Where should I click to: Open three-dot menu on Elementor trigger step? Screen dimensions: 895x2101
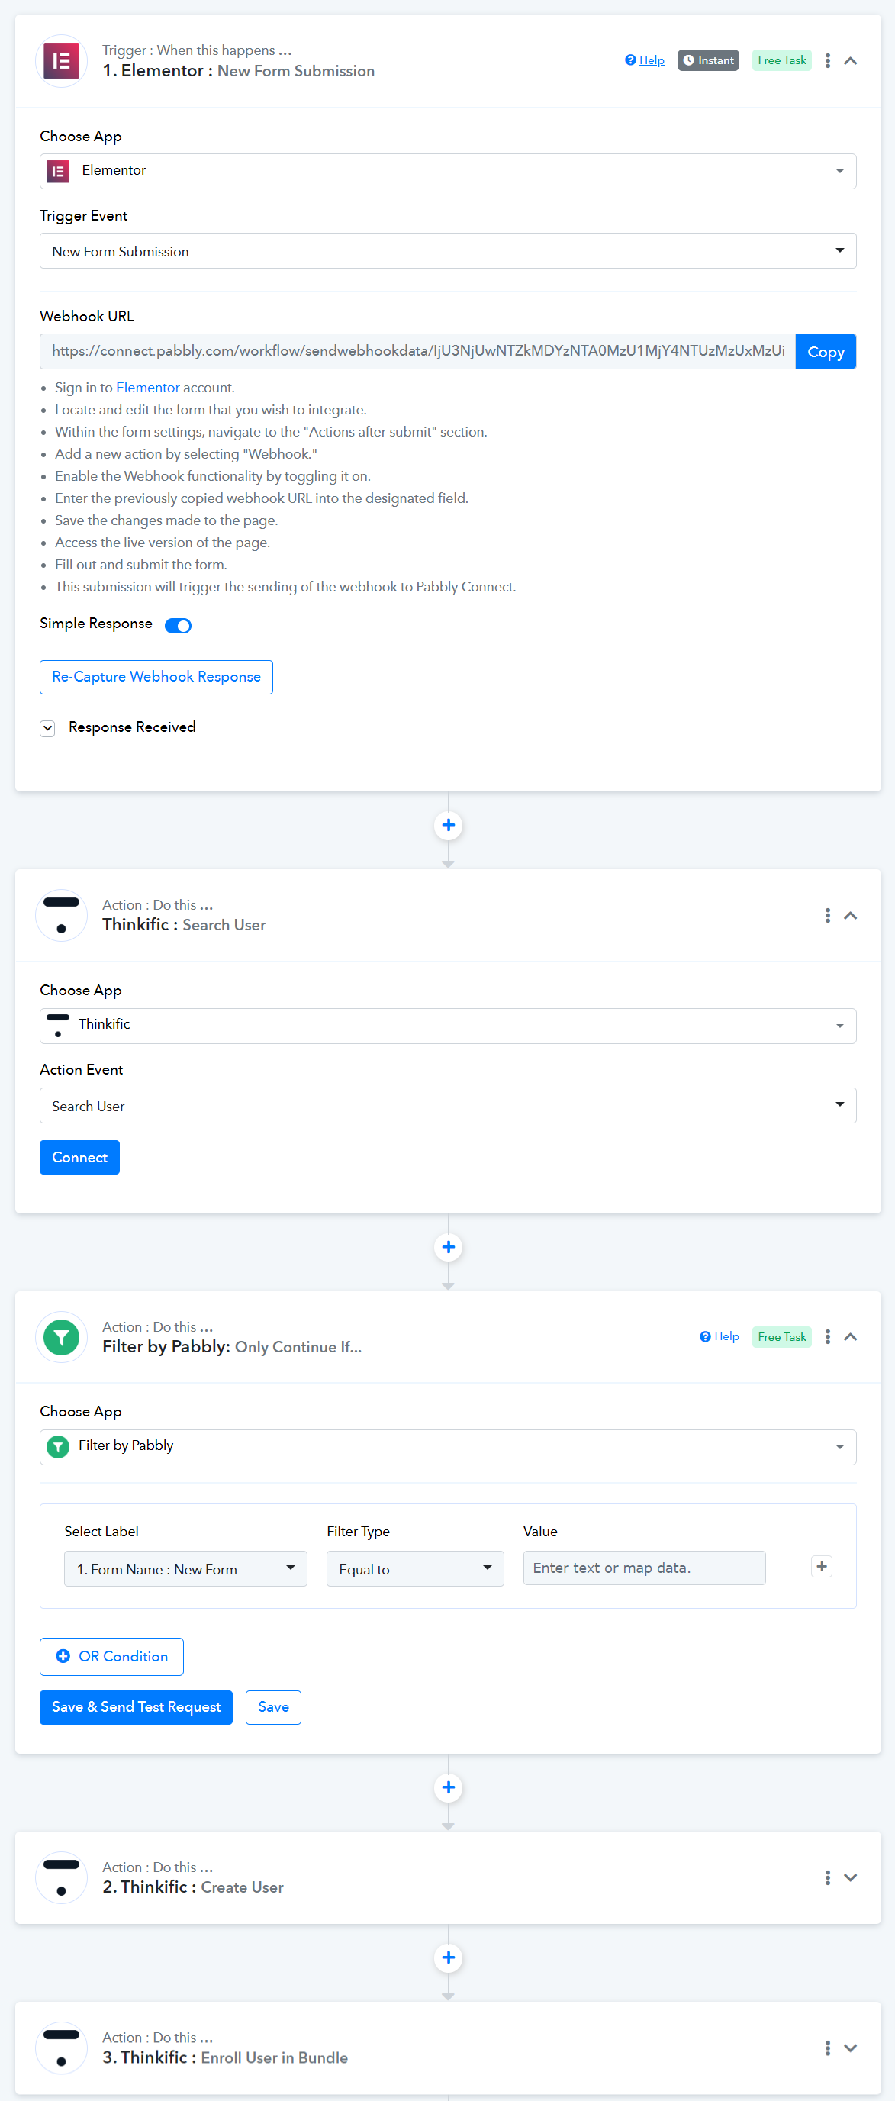click(827, 60)
